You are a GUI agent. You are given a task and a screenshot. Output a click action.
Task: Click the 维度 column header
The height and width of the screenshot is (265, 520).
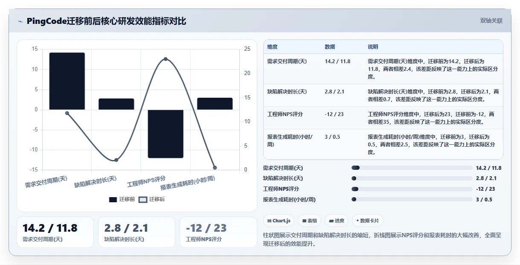(x=272, y=47)
